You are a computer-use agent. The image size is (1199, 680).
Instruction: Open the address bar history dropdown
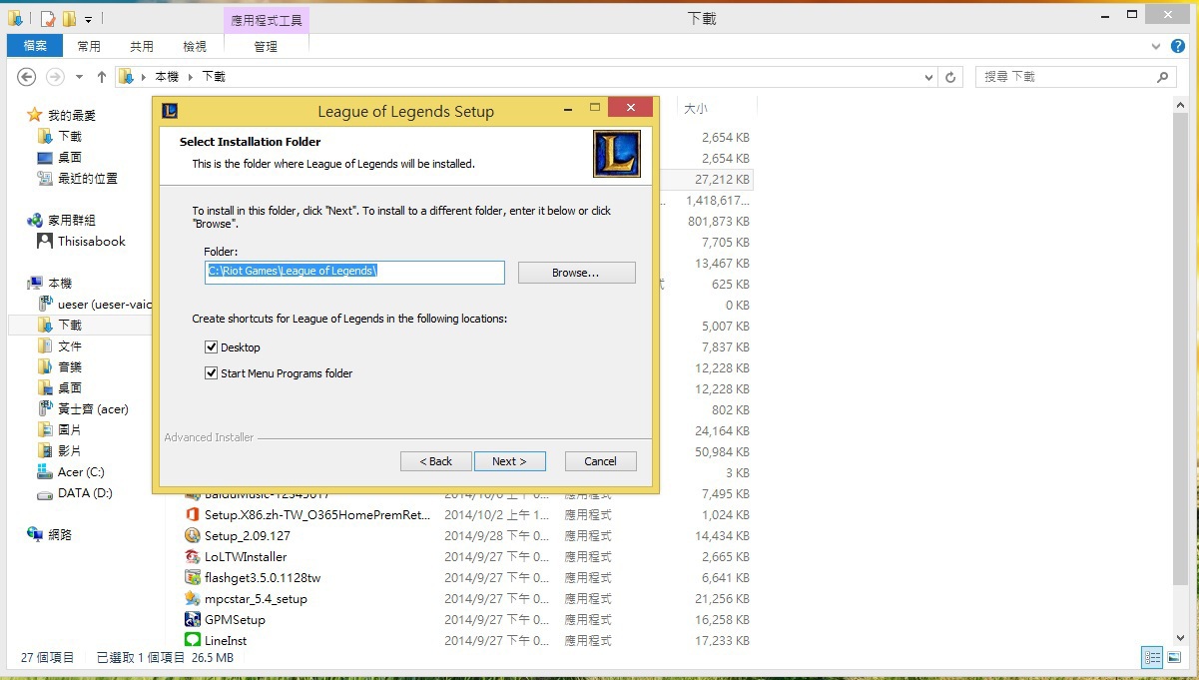point(928,77)
